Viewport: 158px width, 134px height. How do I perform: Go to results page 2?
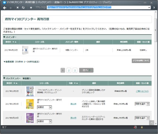pos(69,70)
